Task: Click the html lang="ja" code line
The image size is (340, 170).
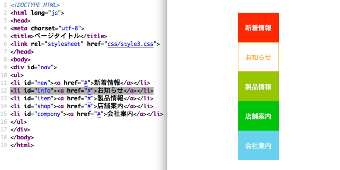Action: tap(37, 13)
